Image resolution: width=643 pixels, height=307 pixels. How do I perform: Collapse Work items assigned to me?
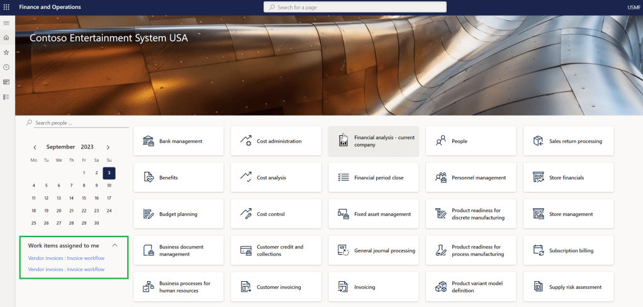(x=115, y=245)
